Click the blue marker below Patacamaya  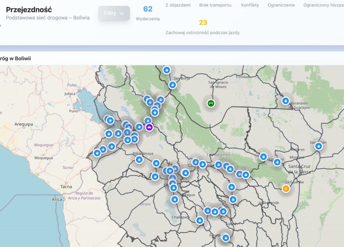[139, 160]
